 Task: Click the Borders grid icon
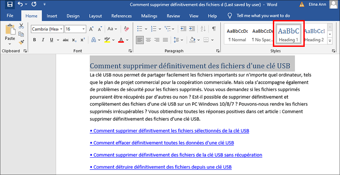206,40
